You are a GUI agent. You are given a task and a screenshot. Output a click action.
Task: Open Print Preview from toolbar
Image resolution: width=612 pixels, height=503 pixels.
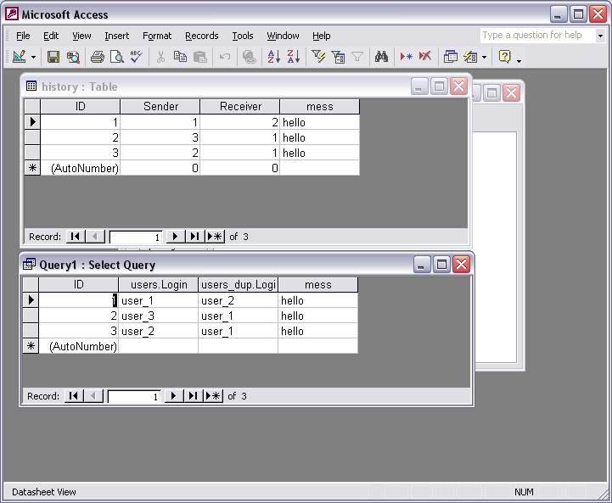point(116,57)
